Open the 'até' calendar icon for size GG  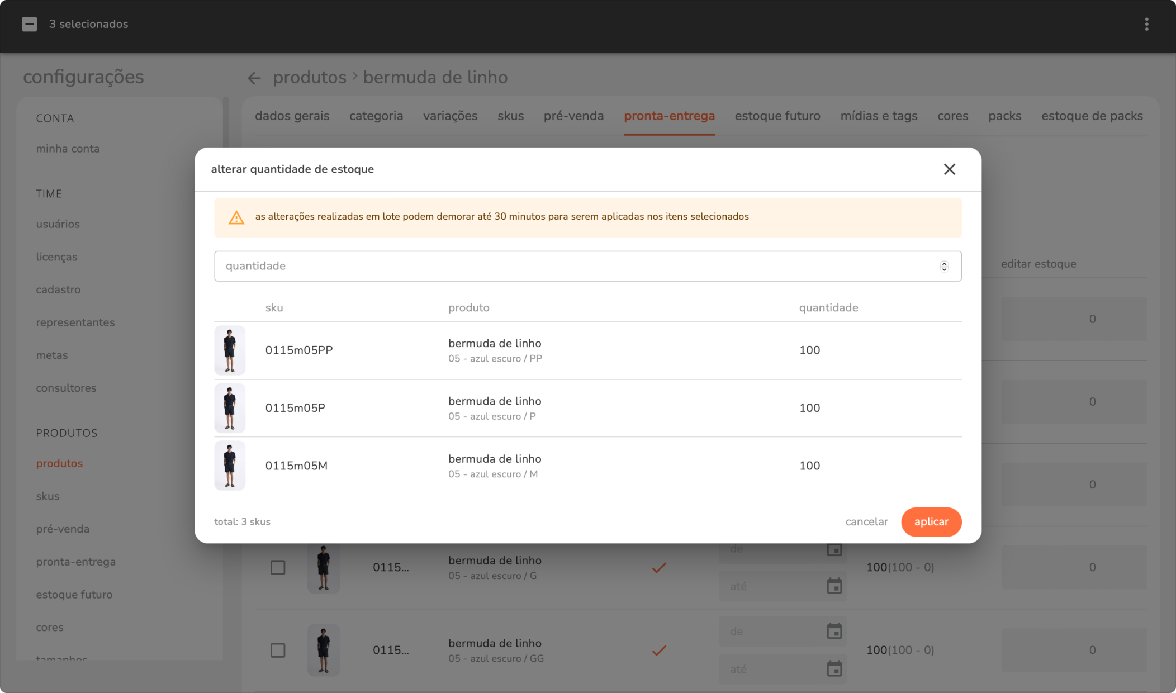[834, 668]
